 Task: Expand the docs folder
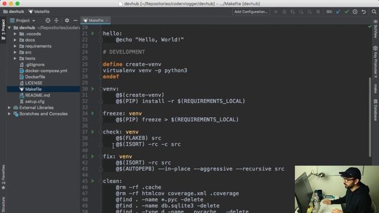coord(15,40)
